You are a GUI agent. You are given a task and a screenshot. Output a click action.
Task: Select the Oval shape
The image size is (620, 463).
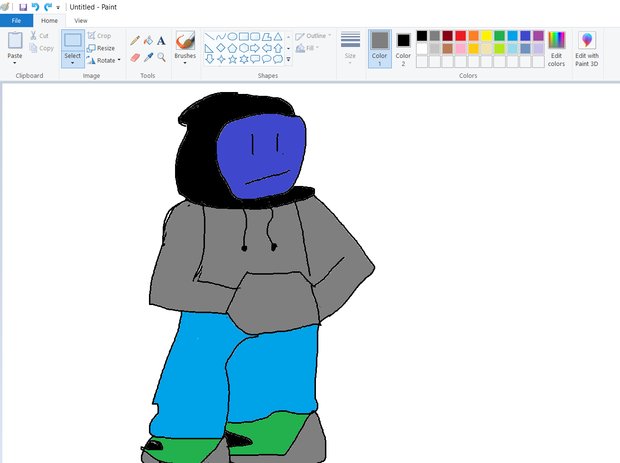[232, 36]
